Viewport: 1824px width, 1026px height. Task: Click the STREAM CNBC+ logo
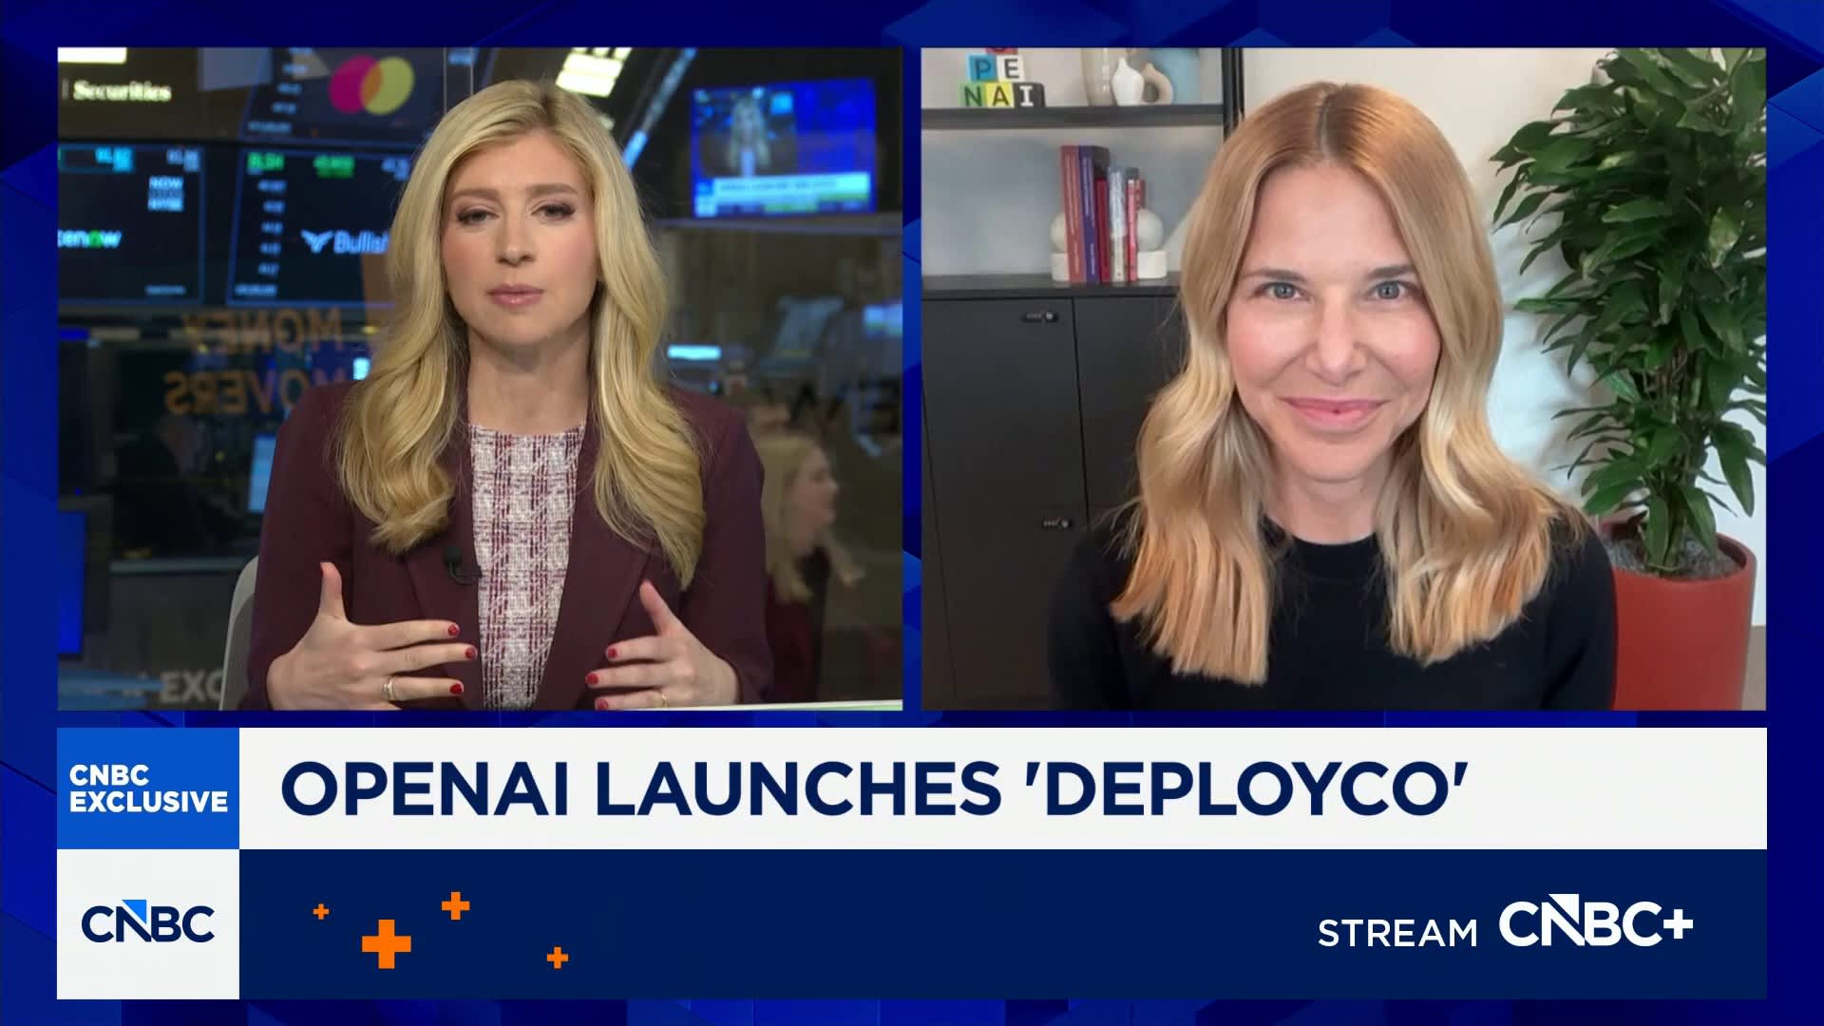[x=1505, y=922]
